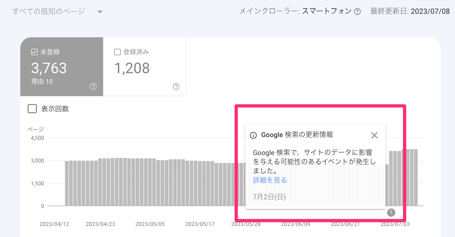Click the Google 検索の更新情報 popup title

tap(297, 135)
